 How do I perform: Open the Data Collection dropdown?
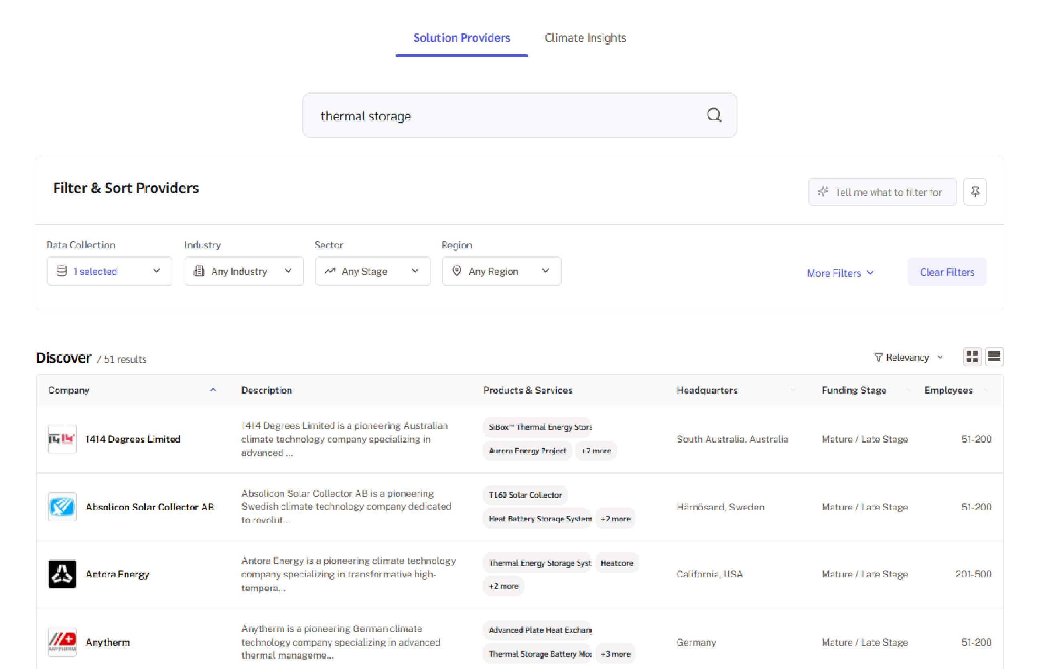(110, 271)
